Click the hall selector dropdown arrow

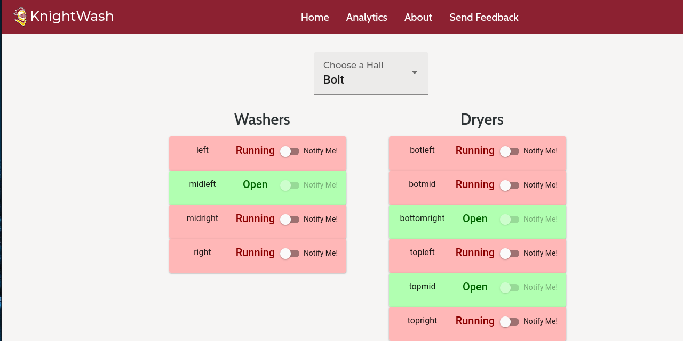pyautogui.click(x=414, y=73)
